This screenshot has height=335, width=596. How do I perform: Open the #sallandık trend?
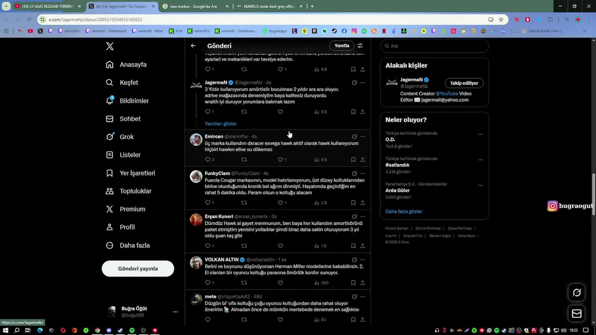point(397,165)
